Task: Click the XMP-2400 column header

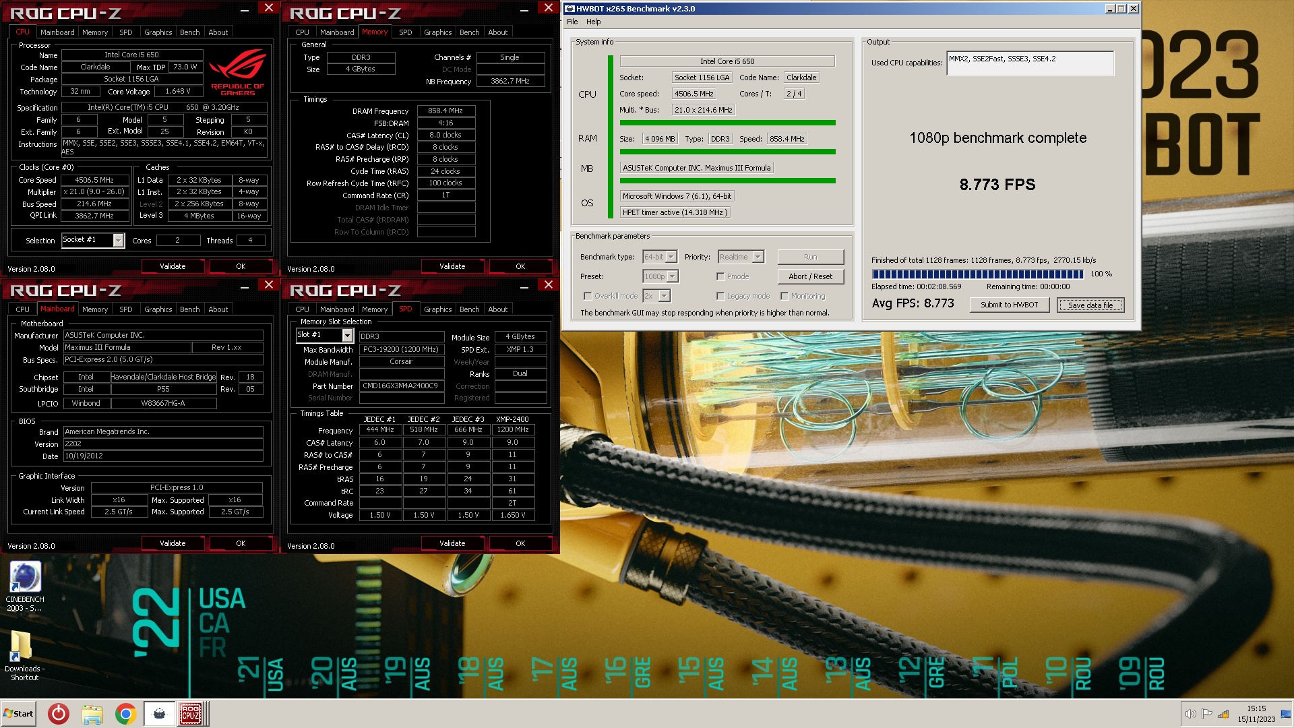Action: coord(512,419)
